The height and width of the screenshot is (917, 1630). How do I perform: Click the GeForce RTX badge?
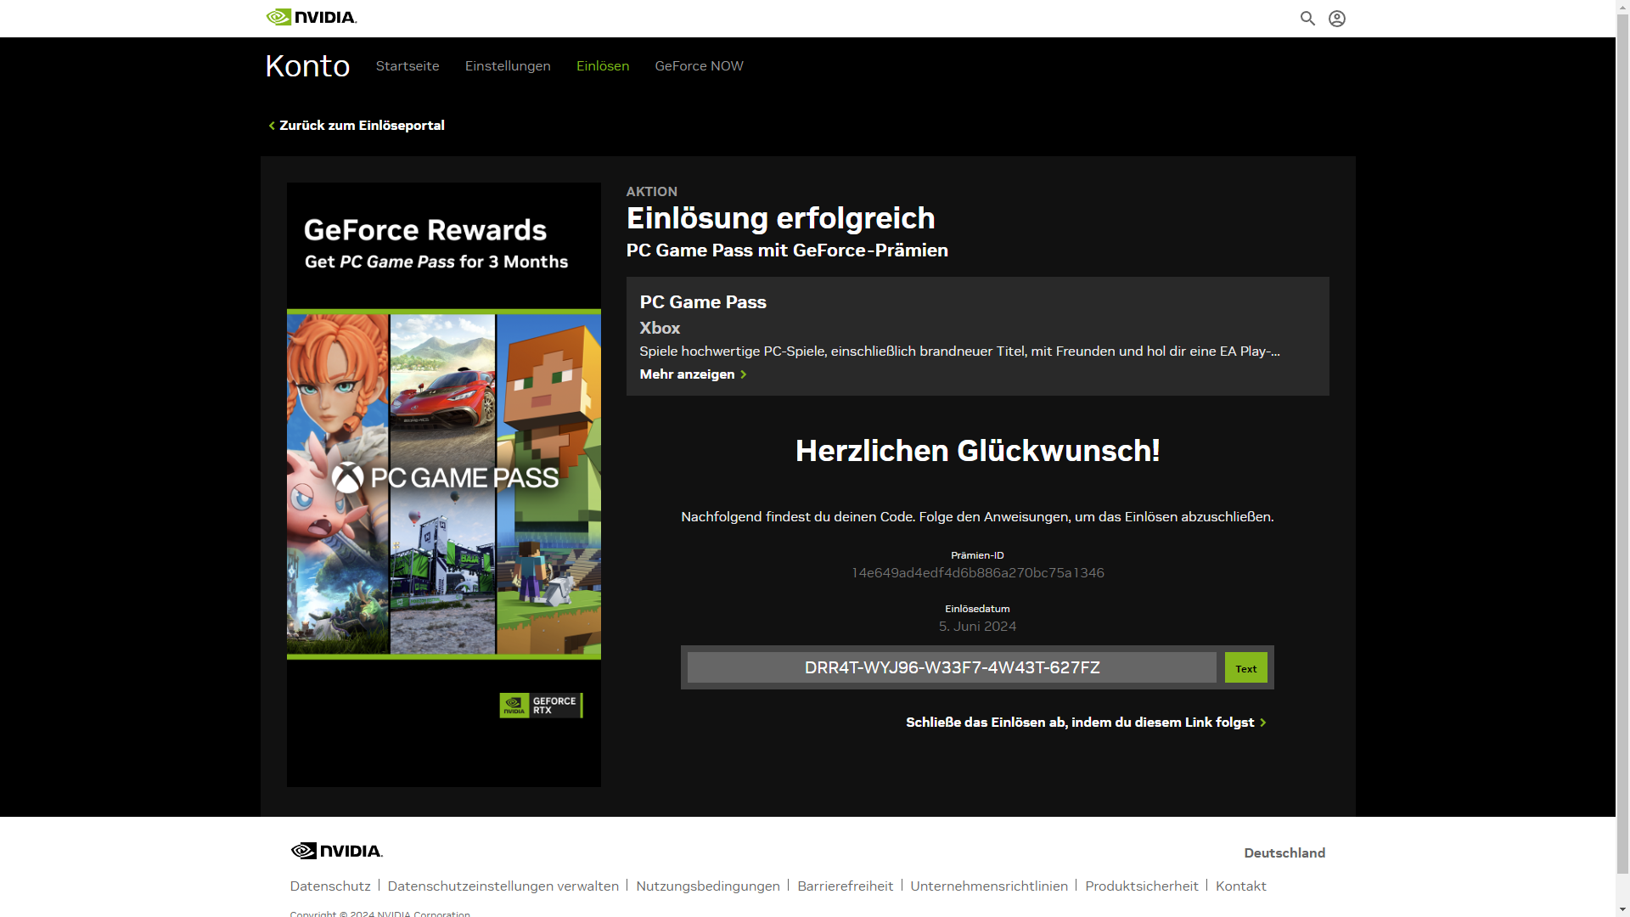pos(541,706)
